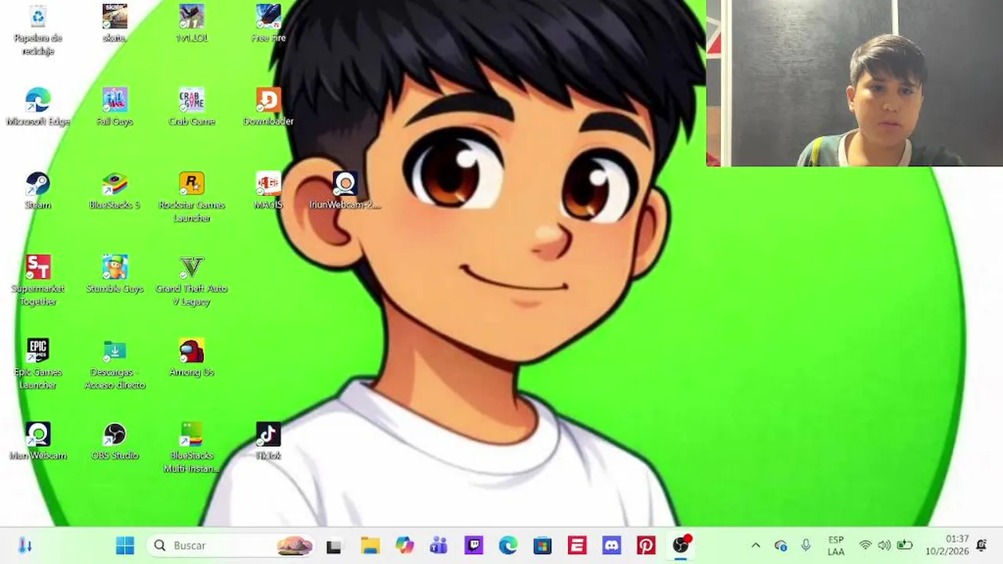The height and width of the screenshot is (564, 1003).
Task: Open notifications bell icon in tray
Action: tap(981, 545)
